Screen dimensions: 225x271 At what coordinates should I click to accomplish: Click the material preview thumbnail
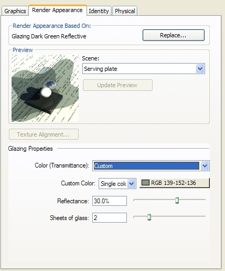[45, 88]
